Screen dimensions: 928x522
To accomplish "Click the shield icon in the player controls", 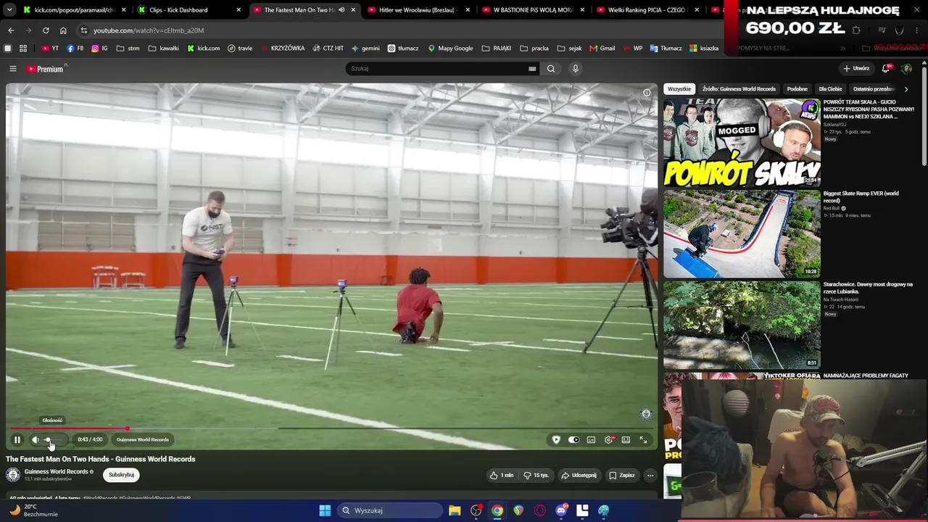I will coord(556,439).
